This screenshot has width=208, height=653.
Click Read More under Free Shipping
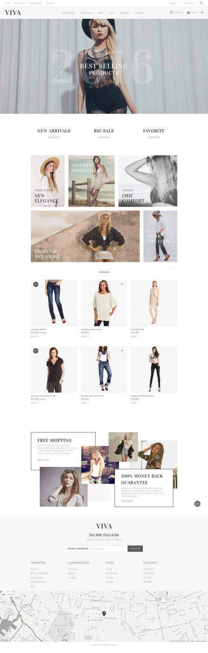[43, 460]
